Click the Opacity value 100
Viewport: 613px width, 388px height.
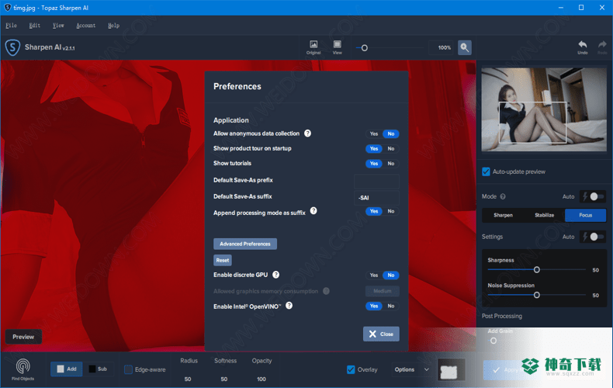pos(261,379)
